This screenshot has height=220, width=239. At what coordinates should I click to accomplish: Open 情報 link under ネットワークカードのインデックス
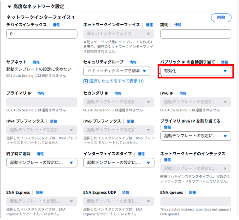pyautogui.click(x=167, y=160)
